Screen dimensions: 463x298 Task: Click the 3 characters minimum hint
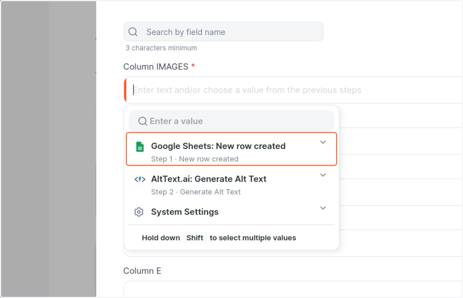coord(161,48)
